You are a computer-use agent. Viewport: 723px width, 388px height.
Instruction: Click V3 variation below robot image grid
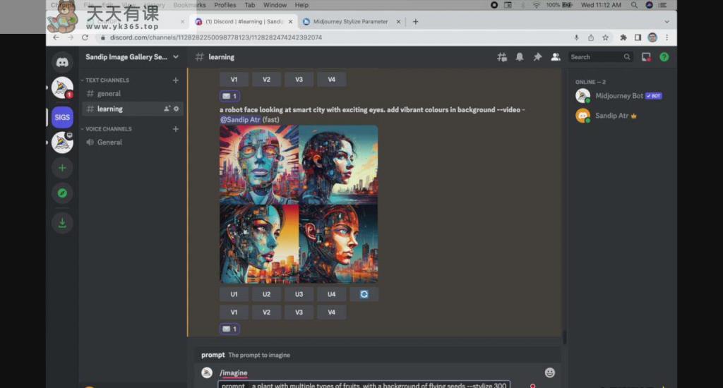tap(299, 312)
